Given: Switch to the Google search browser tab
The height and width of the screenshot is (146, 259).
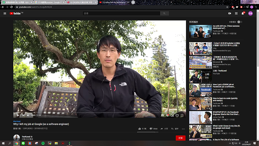Looking at the screenshot, I should [x=49, y=2].
